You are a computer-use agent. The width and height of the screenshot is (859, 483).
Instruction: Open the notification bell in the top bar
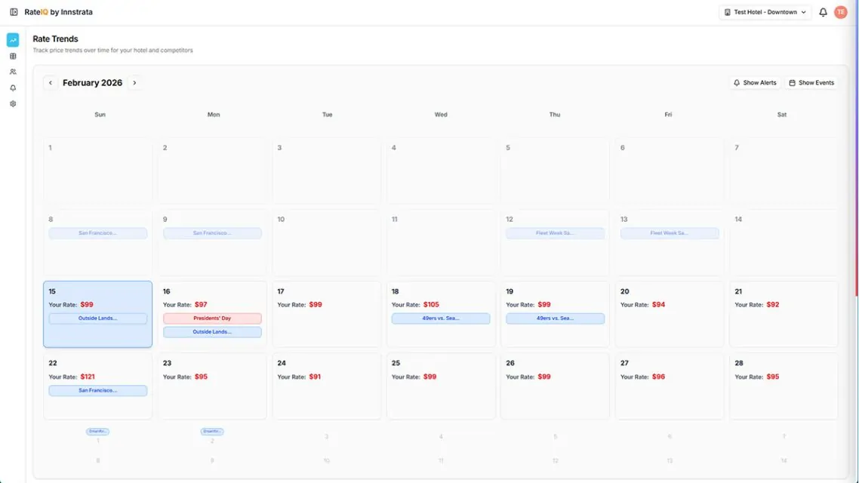point(823,11)
